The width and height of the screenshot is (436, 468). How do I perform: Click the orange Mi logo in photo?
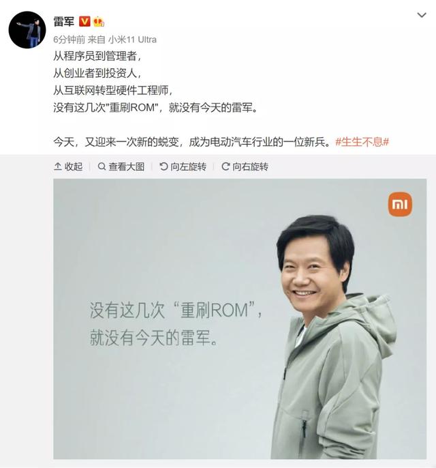(400, 205)
